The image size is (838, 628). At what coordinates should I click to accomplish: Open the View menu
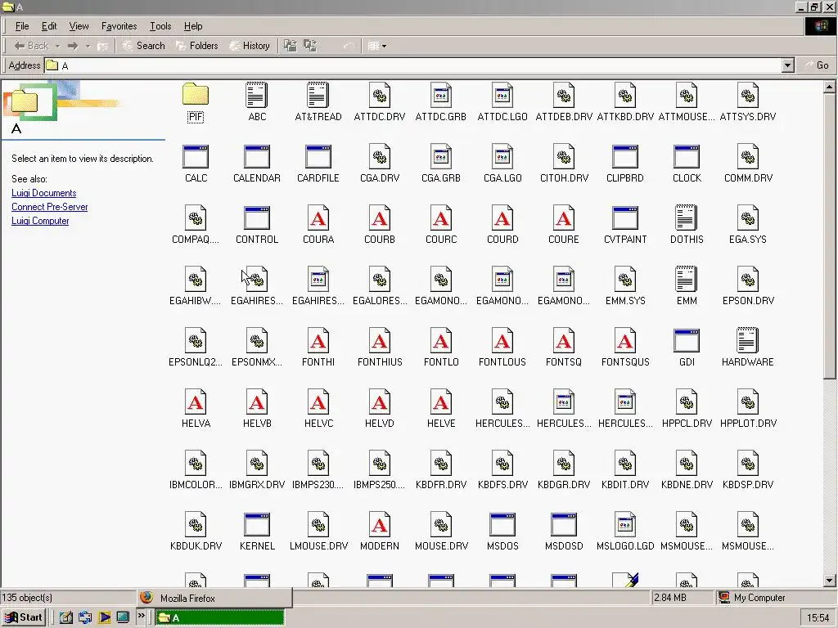tap(79, 26)
